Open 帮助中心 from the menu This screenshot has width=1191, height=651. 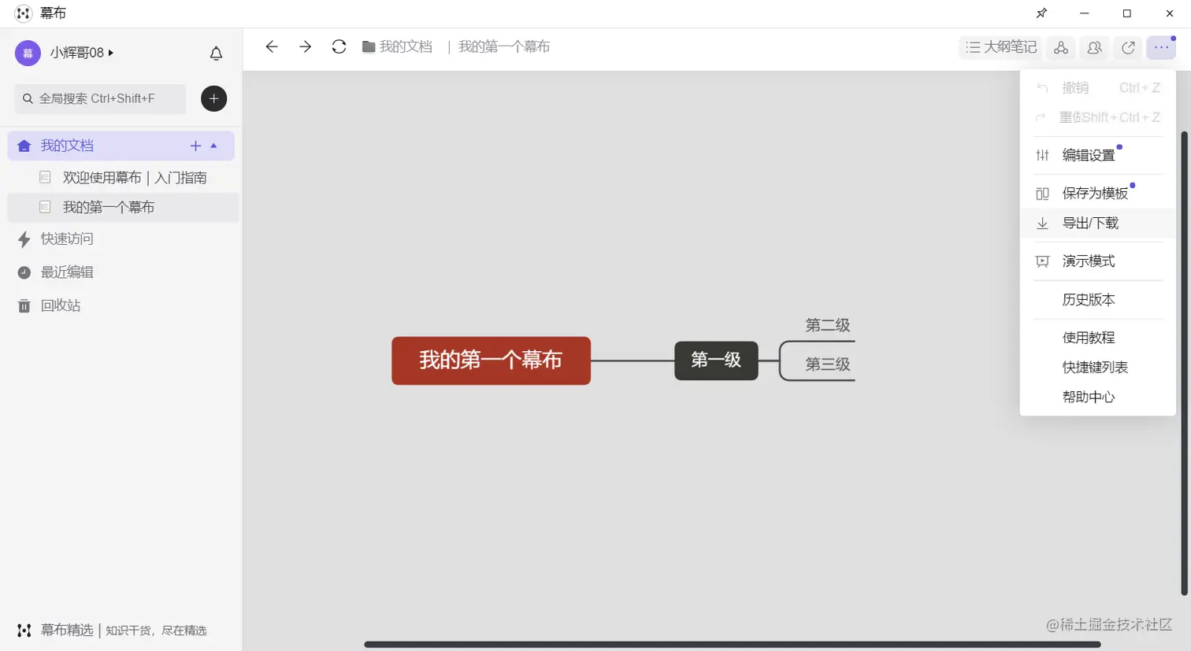(x=1088, y=397)
